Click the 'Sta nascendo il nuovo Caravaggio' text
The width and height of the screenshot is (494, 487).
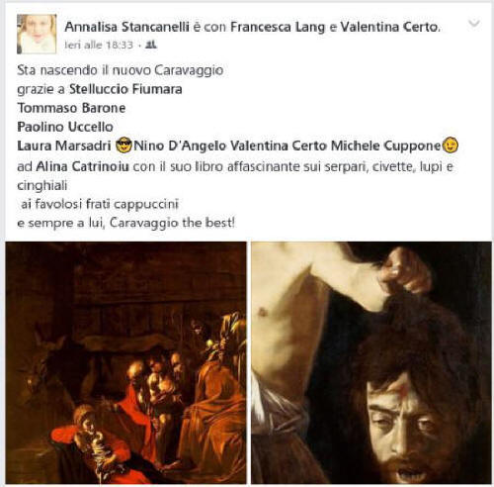coord(121,70)
